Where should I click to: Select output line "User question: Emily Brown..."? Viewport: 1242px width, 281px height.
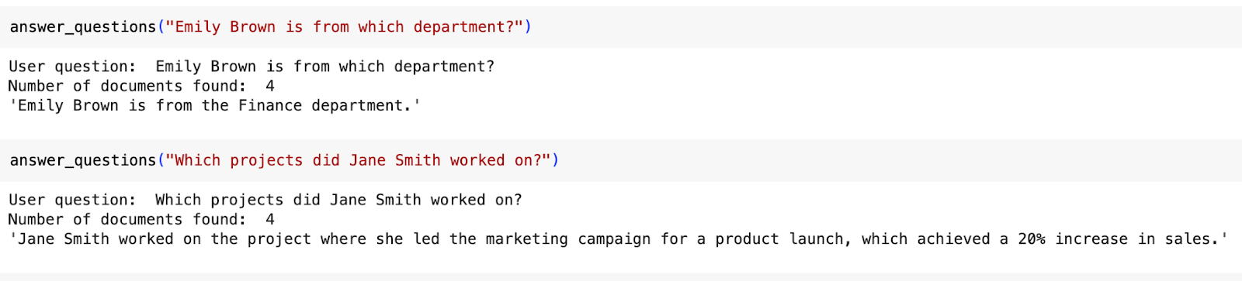[252, 67]
